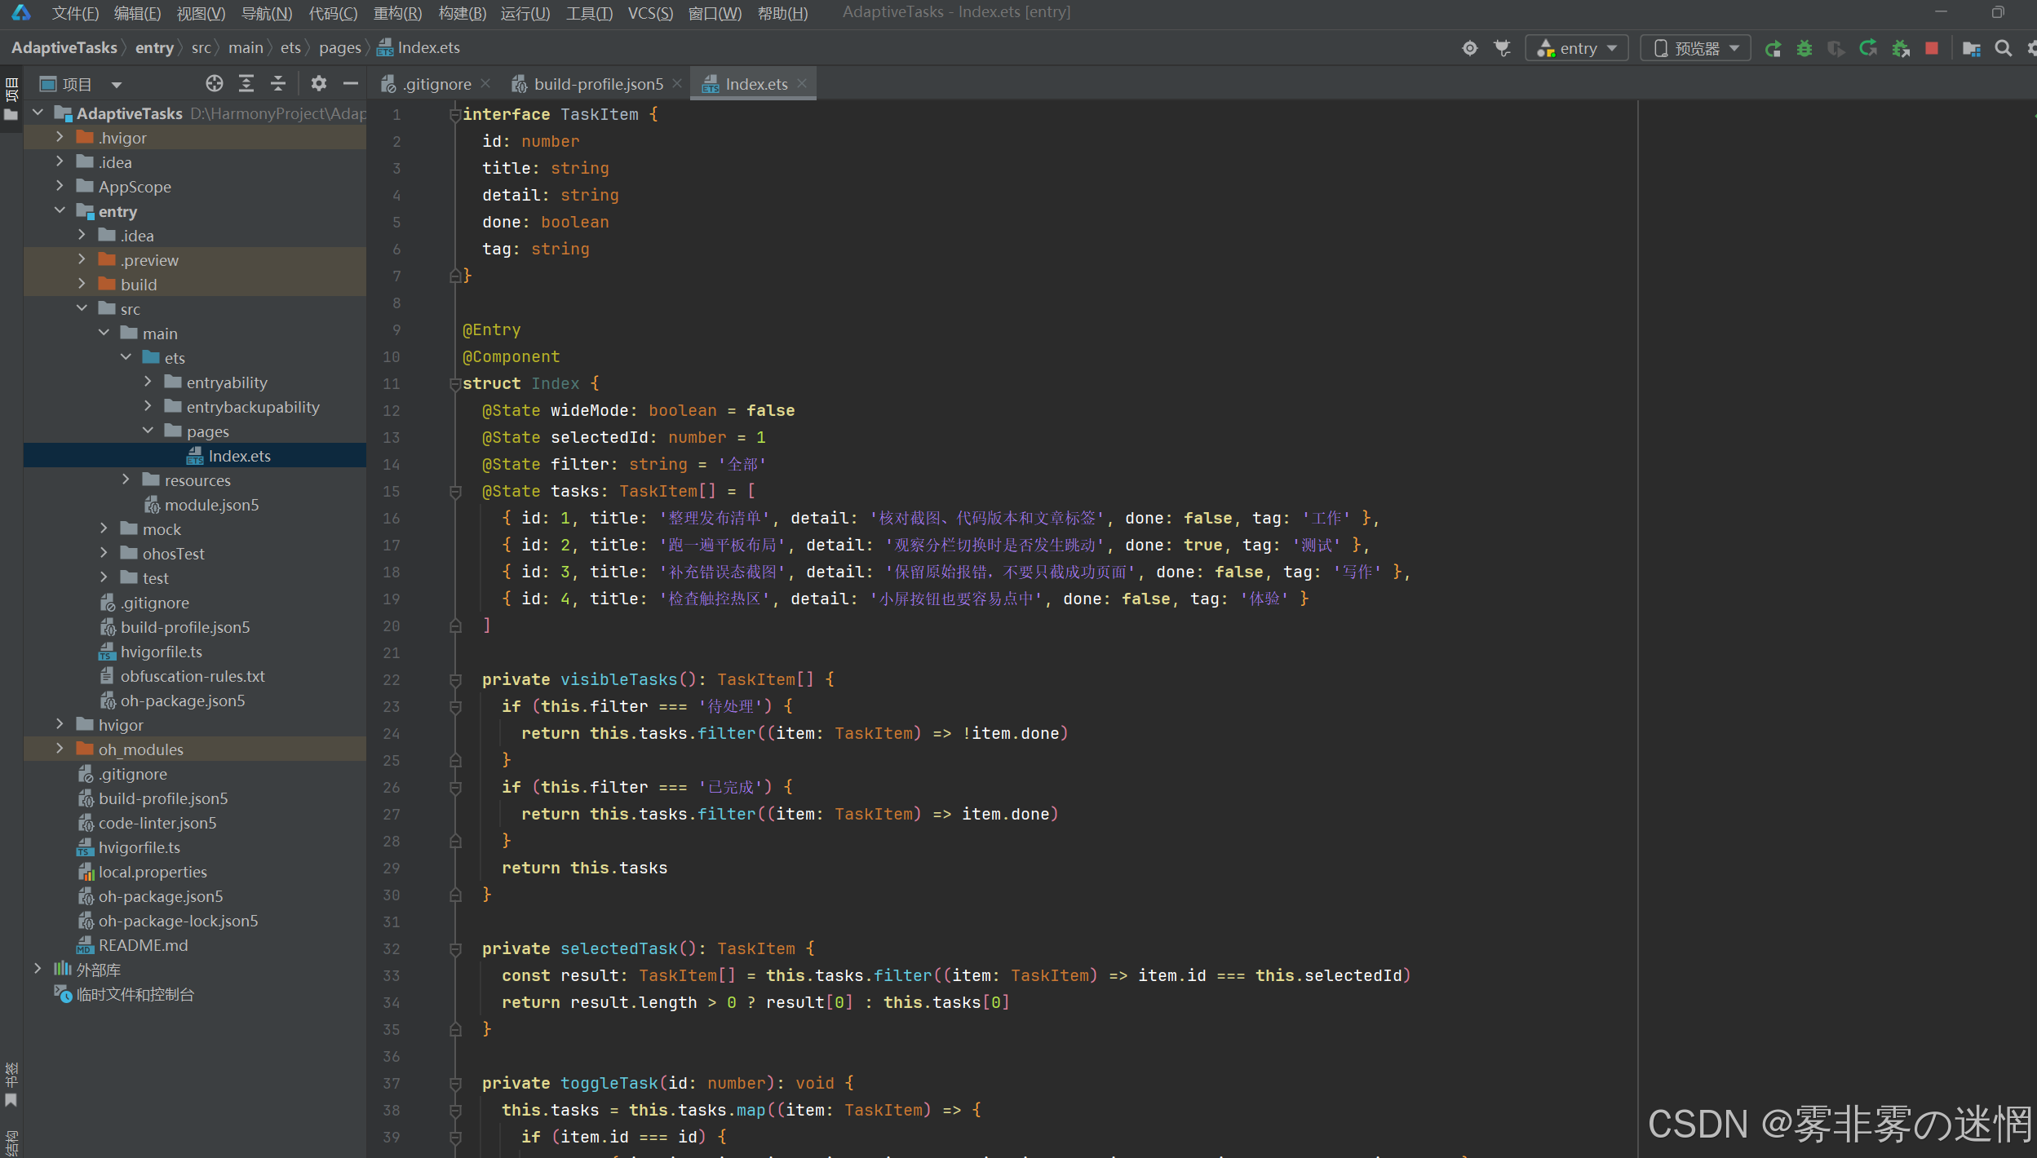Screen dimensions: 2037x1158
Task: Click src in the breadcrumb path
Action: [201, 48]
